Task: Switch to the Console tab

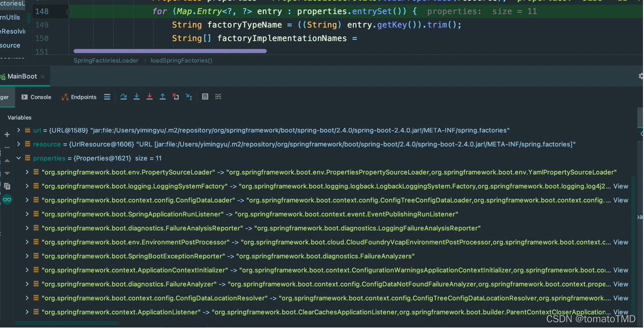Action: 36,97
